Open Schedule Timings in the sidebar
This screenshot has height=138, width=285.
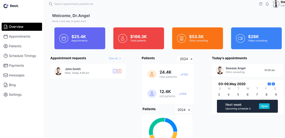pos(22,56)
